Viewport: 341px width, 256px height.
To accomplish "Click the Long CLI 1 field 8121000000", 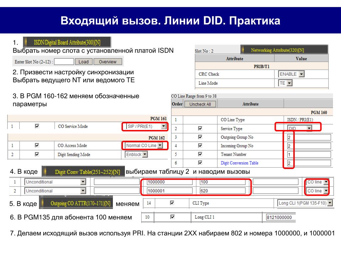I will [x=281, y=217].
